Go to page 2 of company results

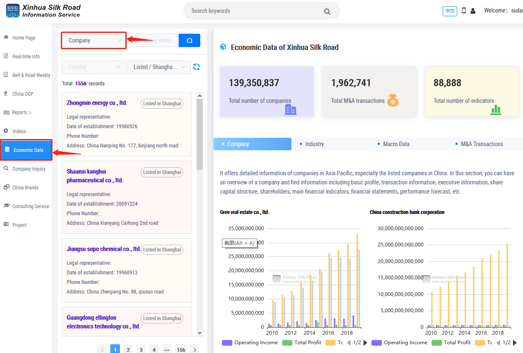[x=128, y=350]
